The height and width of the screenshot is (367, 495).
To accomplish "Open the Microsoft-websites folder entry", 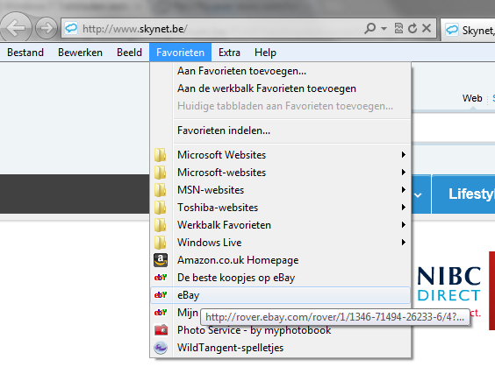I will click(x=280, y=173).
